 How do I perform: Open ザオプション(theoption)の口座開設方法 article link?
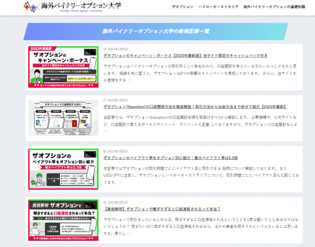tap(195, 107)
